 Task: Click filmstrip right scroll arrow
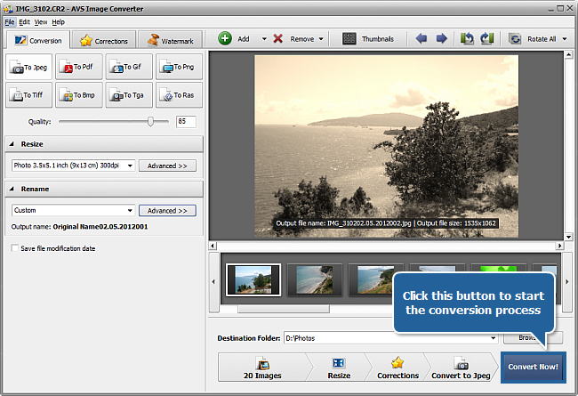[x=567, y=282]
